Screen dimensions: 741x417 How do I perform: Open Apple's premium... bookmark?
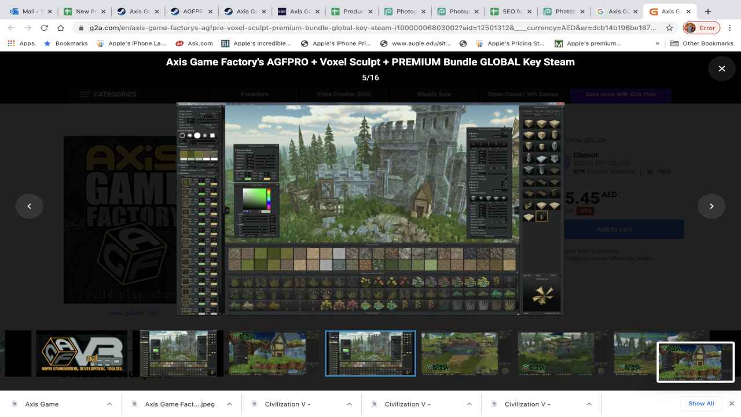pyautogui.click(x=588, y=43)
